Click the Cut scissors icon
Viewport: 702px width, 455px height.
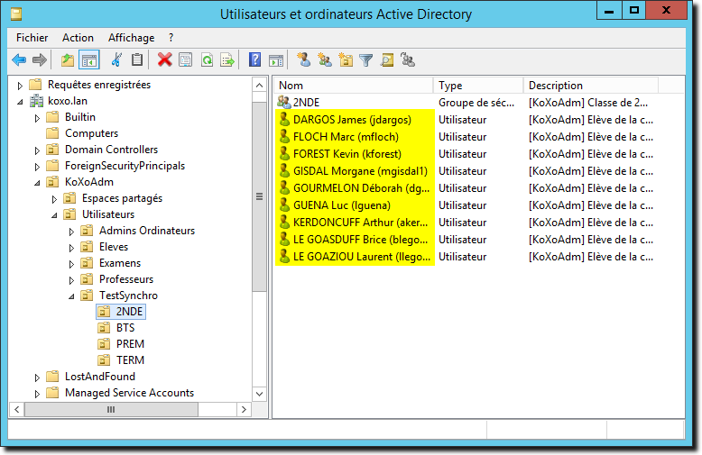coord(116,59)
